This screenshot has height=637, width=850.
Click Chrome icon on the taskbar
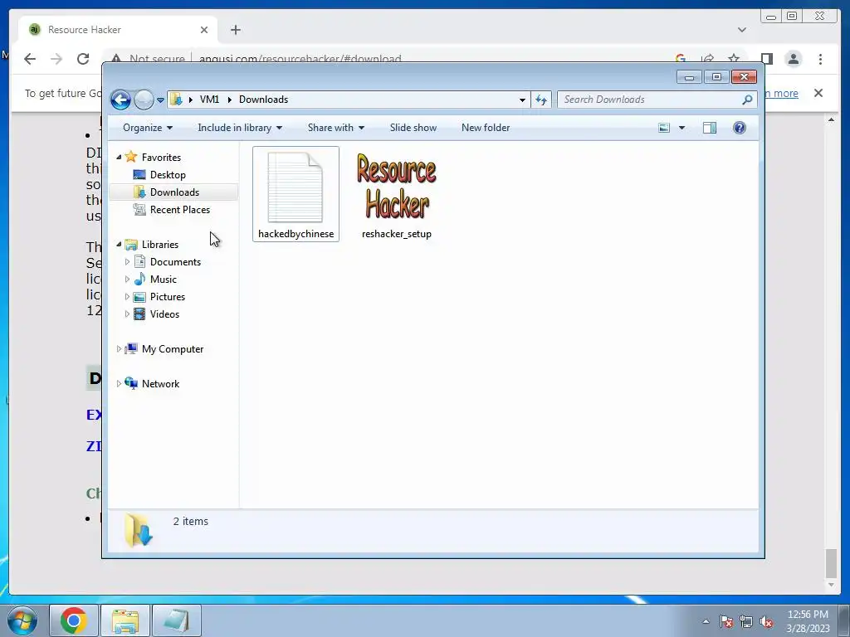pyautogui.click(x=74, y=620)
